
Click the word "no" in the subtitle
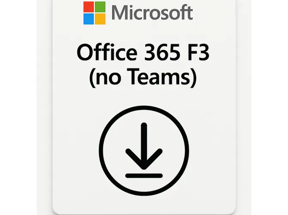point(109,79)
